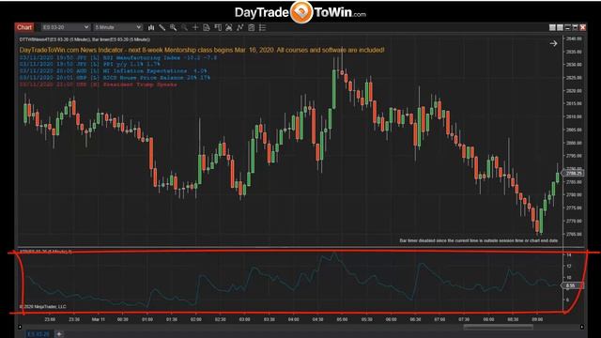Image resolution: width=601 pixels, height=338 pixels.
Task: Click the left scrollbar end handle
Action: click(x=20, y=327)
